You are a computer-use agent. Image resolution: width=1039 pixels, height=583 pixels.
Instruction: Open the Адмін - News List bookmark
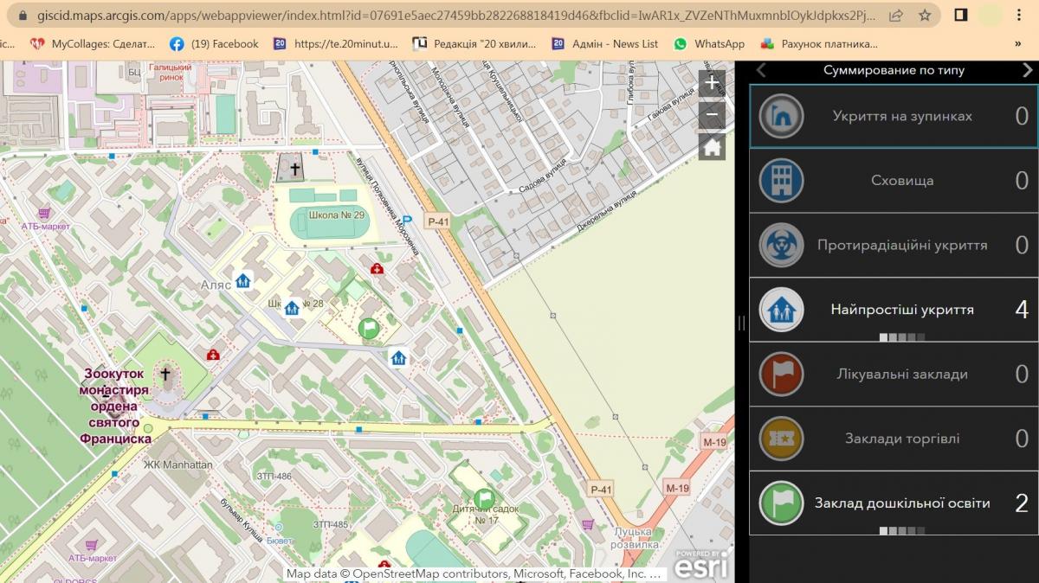pyautogui.click(x=605, y=43)
